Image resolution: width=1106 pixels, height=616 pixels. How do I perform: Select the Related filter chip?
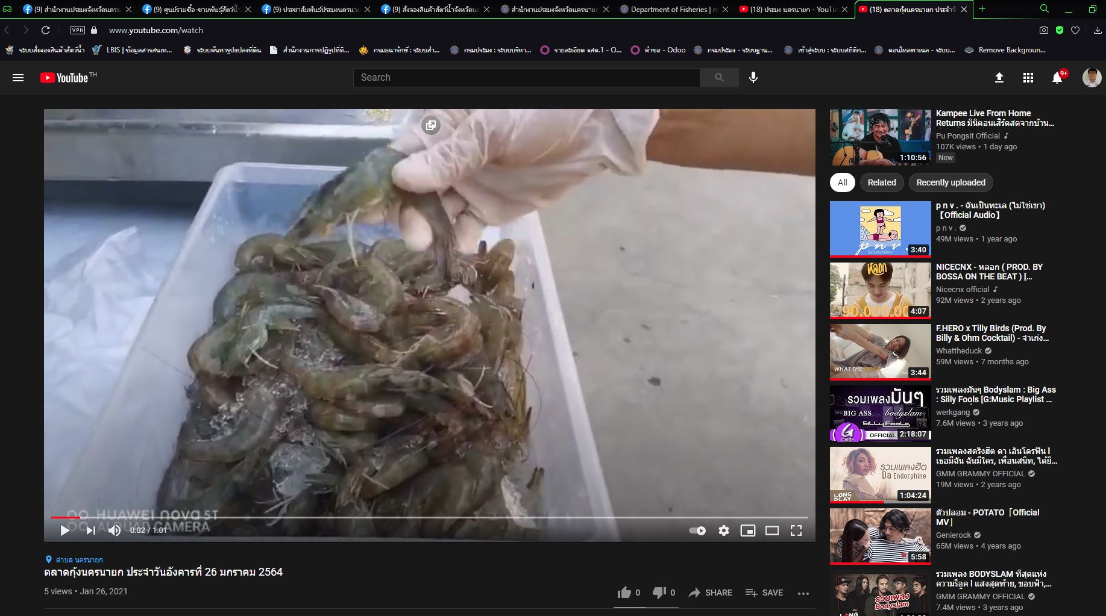pos(882,182)
